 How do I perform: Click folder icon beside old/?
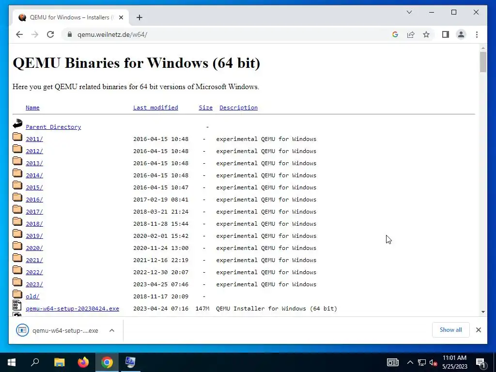17,294
